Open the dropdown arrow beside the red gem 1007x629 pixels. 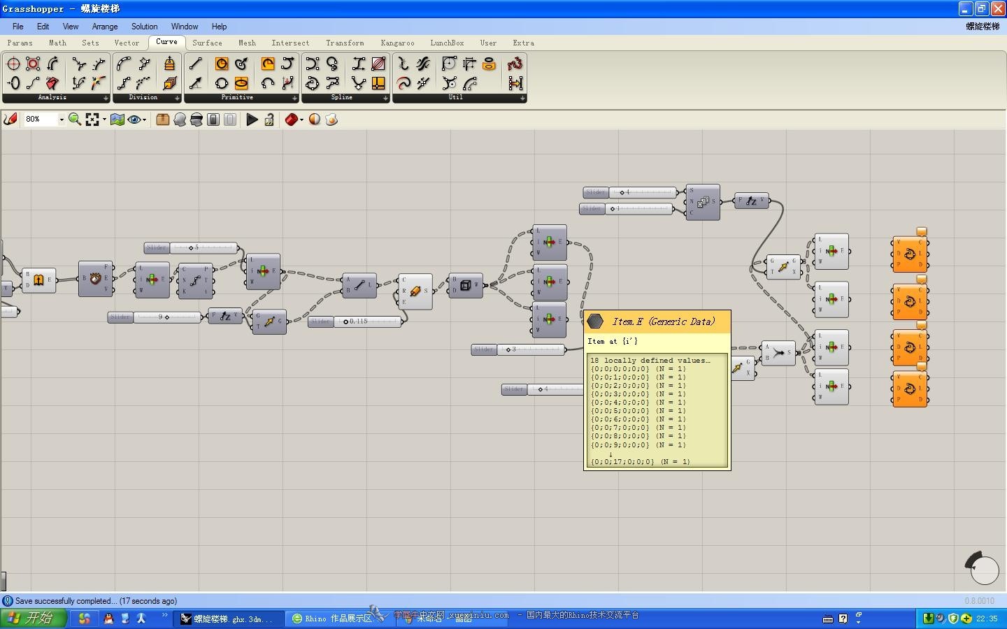302,120
